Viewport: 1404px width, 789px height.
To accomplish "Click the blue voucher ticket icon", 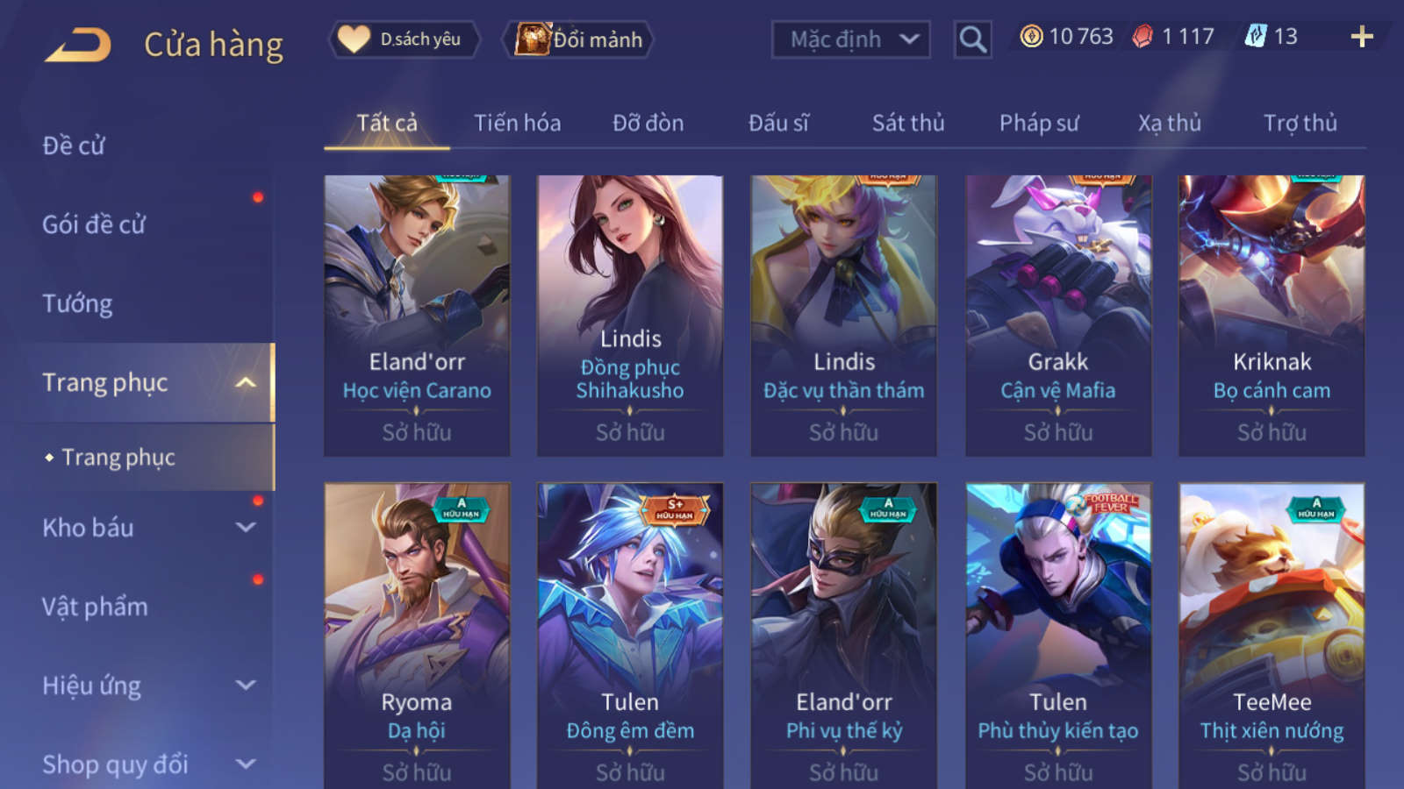I will tap(1256, 36).
